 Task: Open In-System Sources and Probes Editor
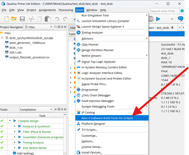(x=112, y=79)
